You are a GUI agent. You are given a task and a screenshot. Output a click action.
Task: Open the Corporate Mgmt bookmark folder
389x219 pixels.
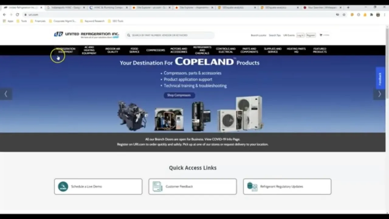[x=63, y=21]
